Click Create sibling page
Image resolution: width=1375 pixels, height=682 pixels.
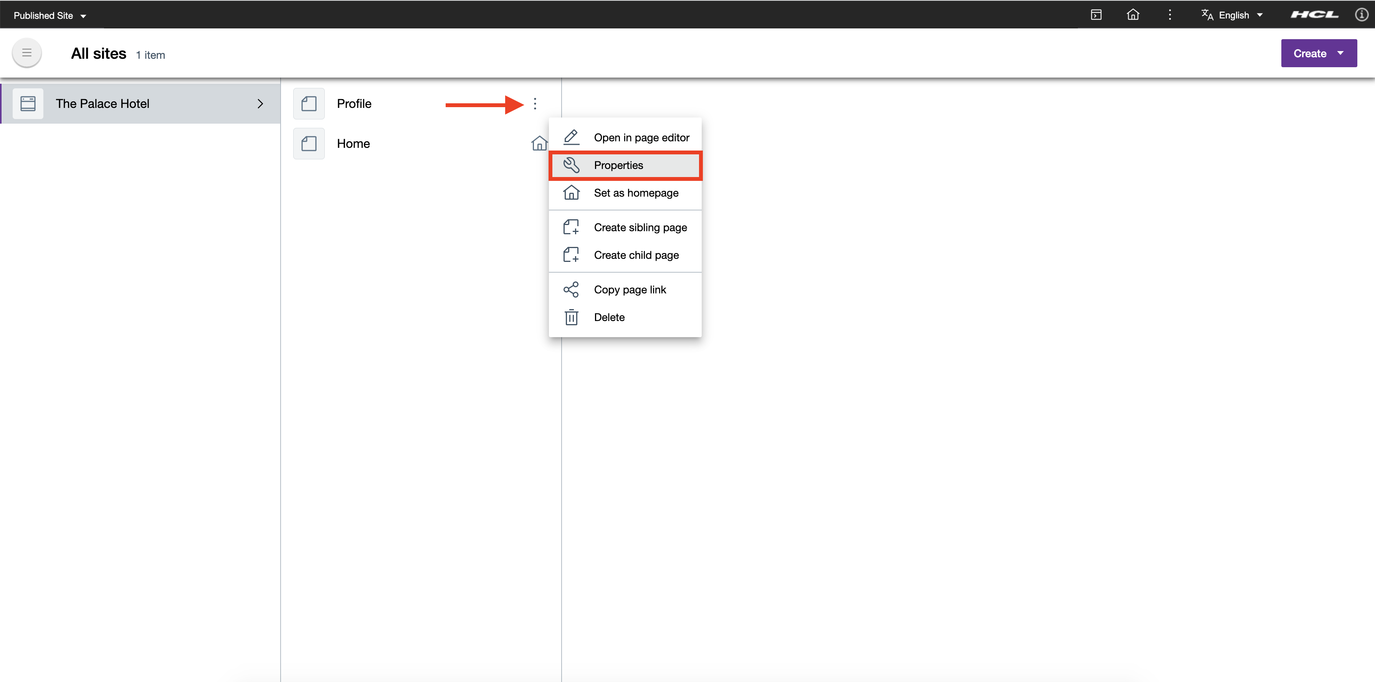(640, 227)
